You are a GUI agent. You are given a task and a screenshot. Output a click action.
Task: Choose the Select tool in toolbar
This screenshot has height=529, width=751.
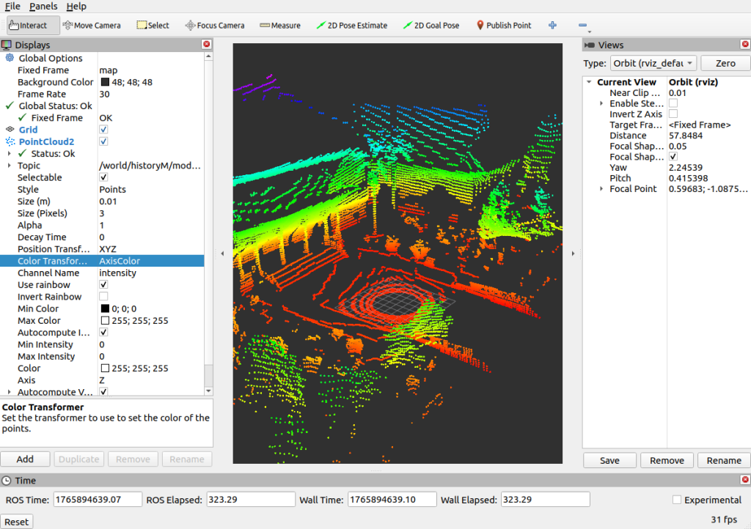coord(153,25)
